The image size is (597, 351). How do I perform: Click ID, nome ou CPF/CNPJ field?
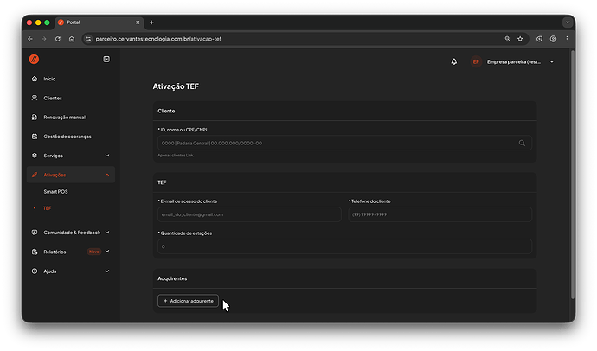[x=344, y=143]
